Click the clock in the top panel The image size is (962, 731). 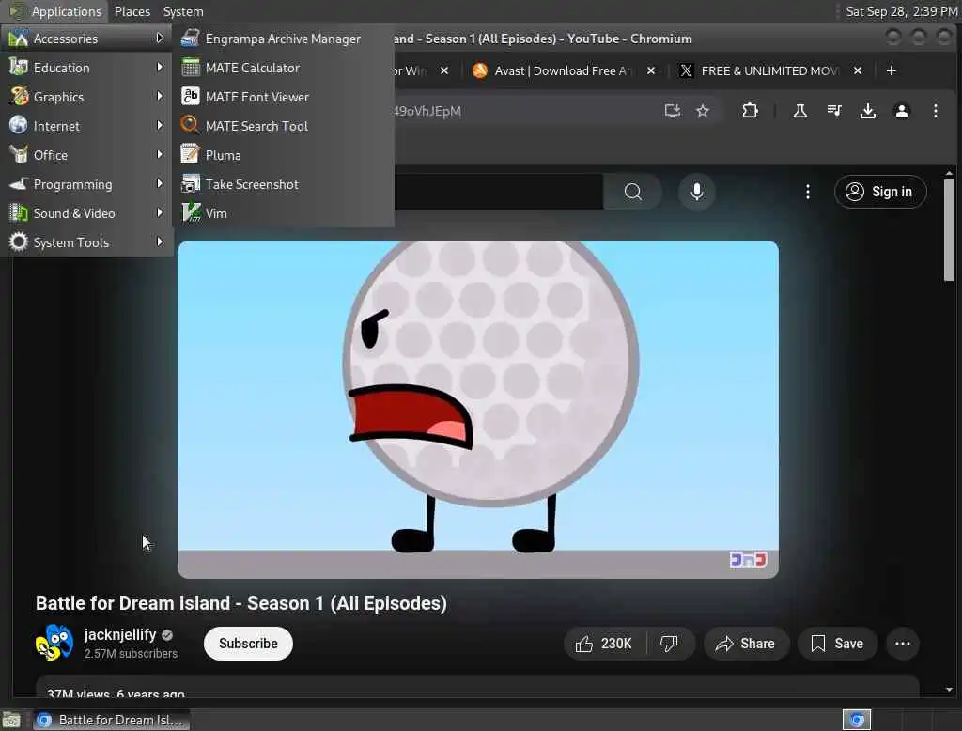tap(901, 11)
